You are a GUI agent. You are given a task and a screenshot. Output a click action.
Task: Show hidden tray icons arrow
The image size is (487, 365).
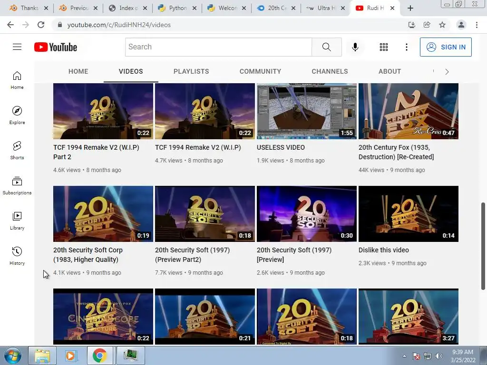click(x=404, y=356)
